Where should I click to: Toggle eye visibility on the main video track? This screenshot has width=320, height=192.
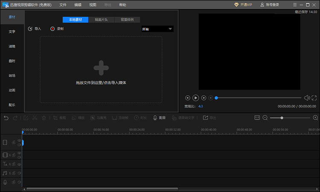19,140
